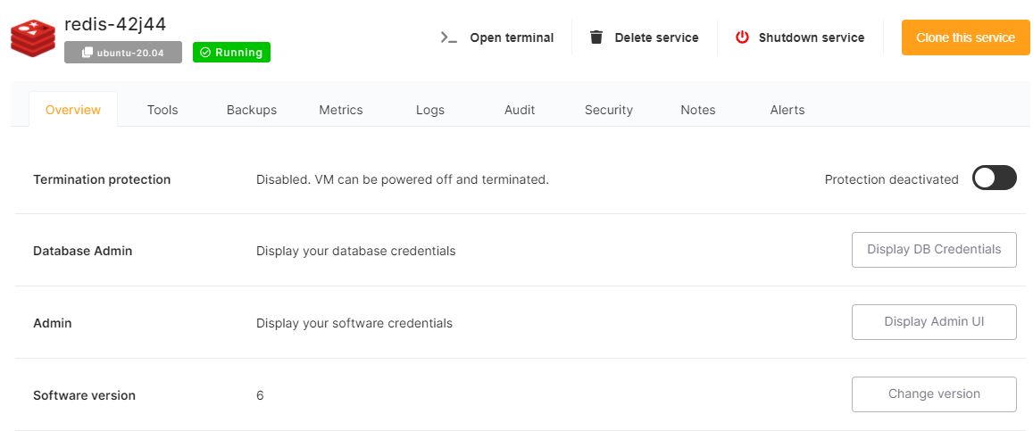Open the Backups tab
Image resolution: width=1033 pixels, height=431 pixels.
pos(252,110)
